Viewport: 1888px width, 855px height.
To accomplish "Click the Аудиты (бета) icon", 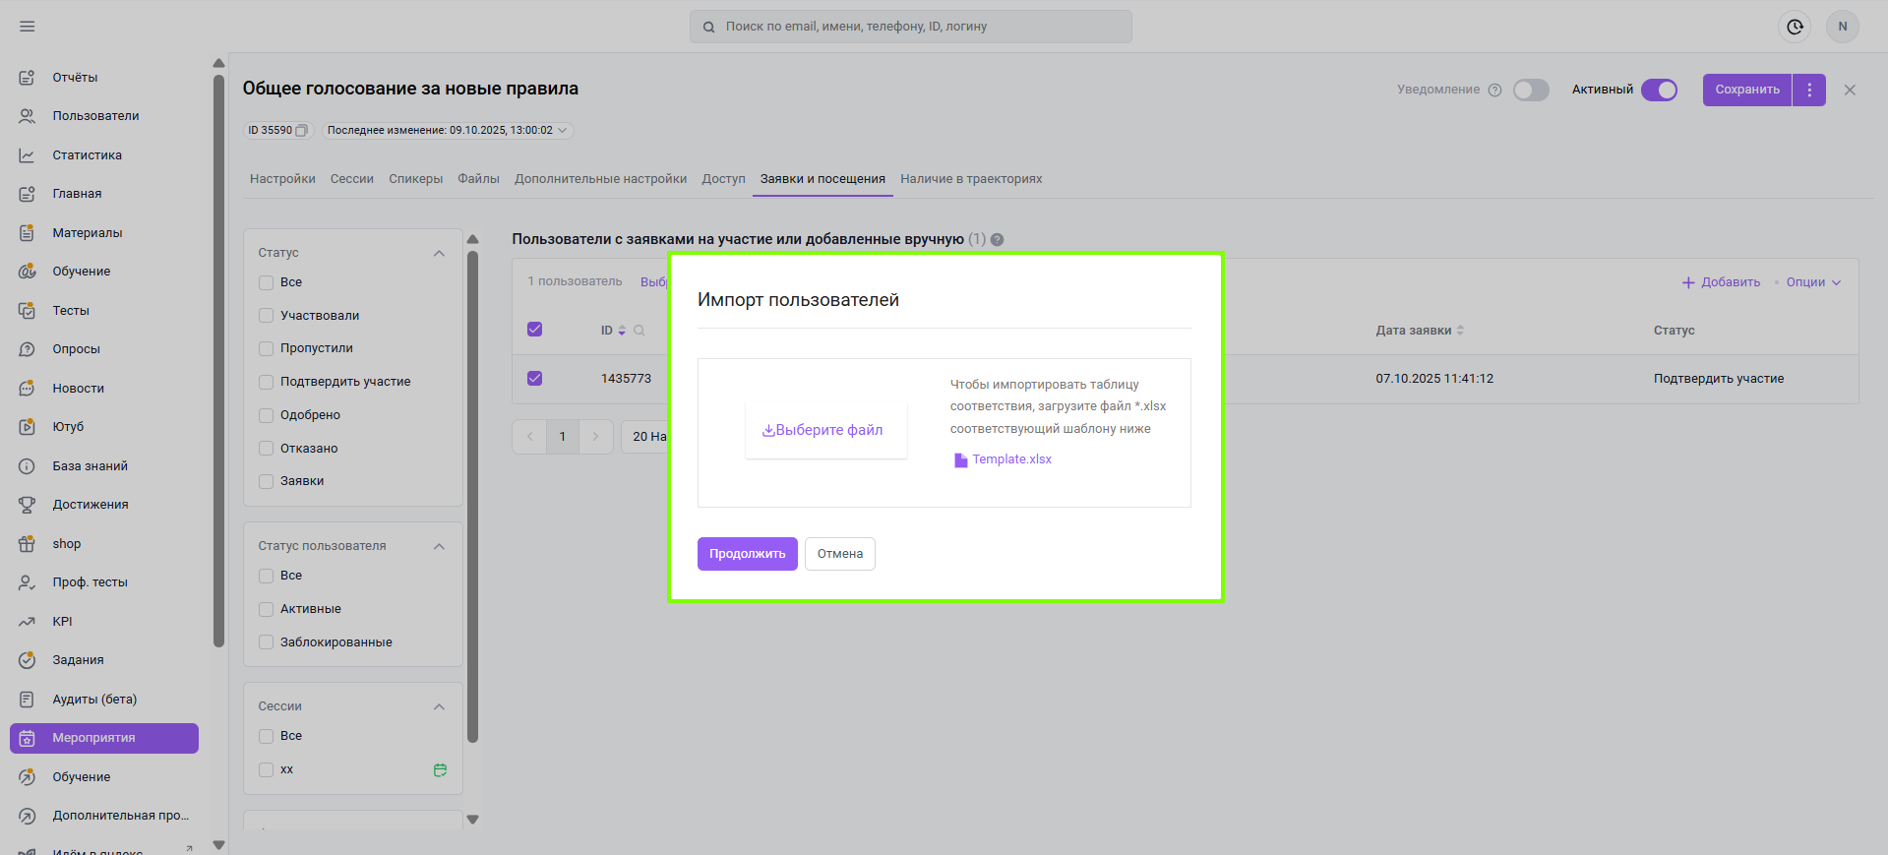I will [x=28, y=700].
